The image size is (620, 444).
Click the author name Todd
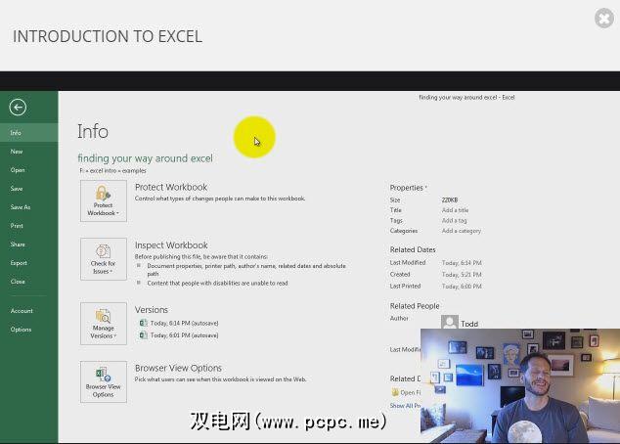pyautogui.click(x=469, y=324)
